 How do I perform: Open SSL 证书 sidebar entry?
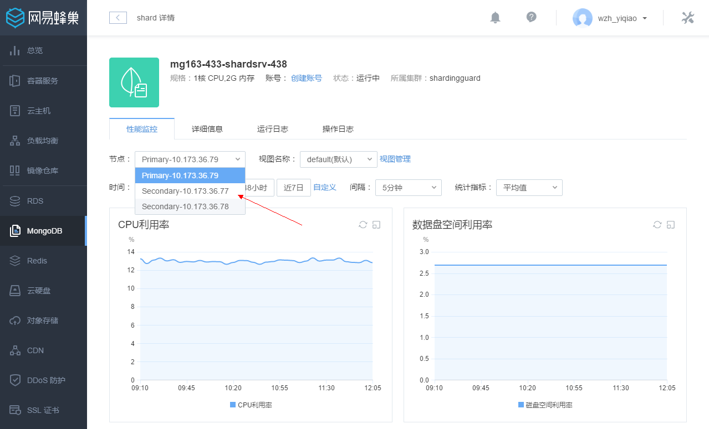click(43, 410)
